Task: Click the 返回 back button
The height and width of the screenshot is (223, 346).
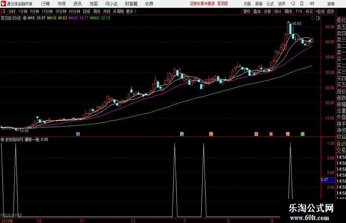Action: tap(330, 11)
